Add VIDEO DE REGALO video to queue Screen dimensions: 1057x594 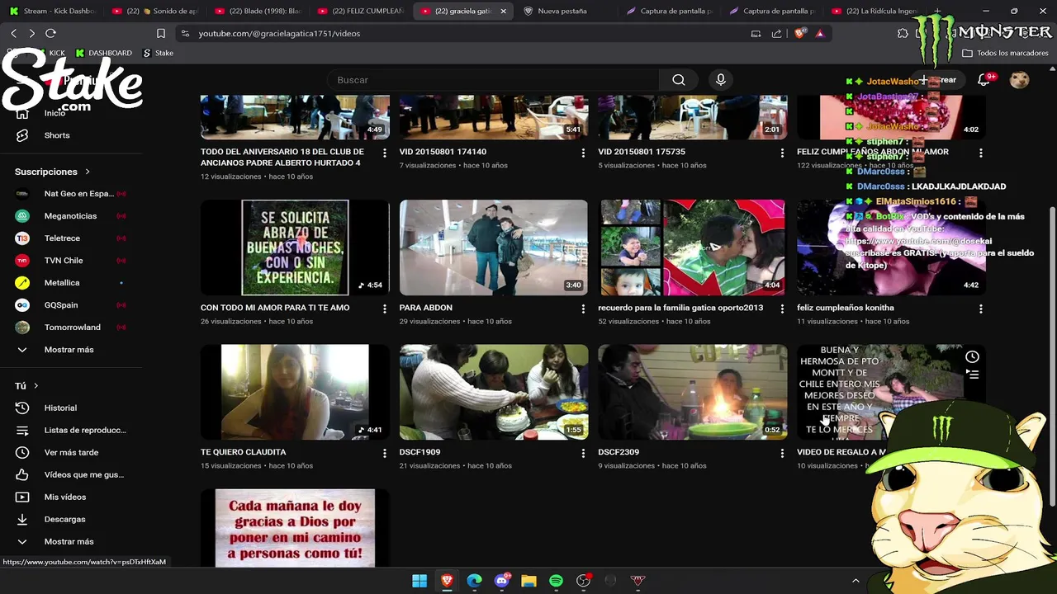(972, 375)
